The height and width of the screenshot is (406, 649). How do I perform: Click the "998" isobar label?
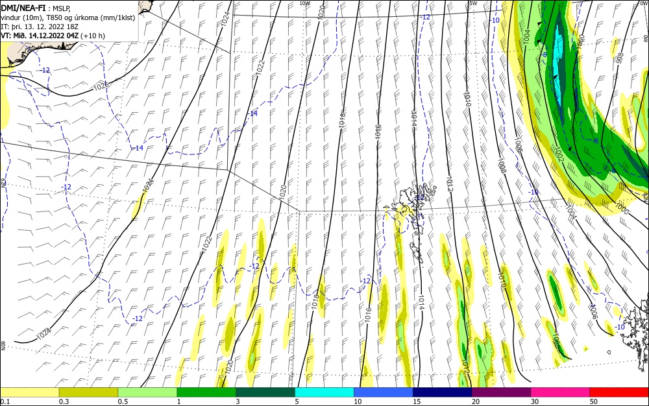tap(620, 58)
